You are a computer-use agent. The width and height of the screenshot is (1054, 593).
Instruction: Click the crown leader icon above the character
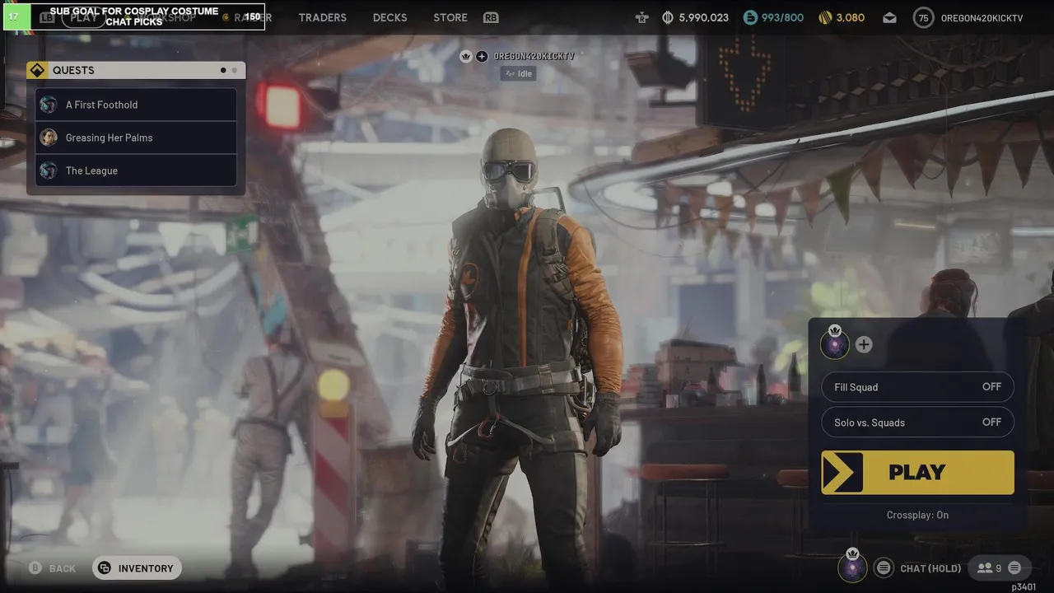pos(466,56)
